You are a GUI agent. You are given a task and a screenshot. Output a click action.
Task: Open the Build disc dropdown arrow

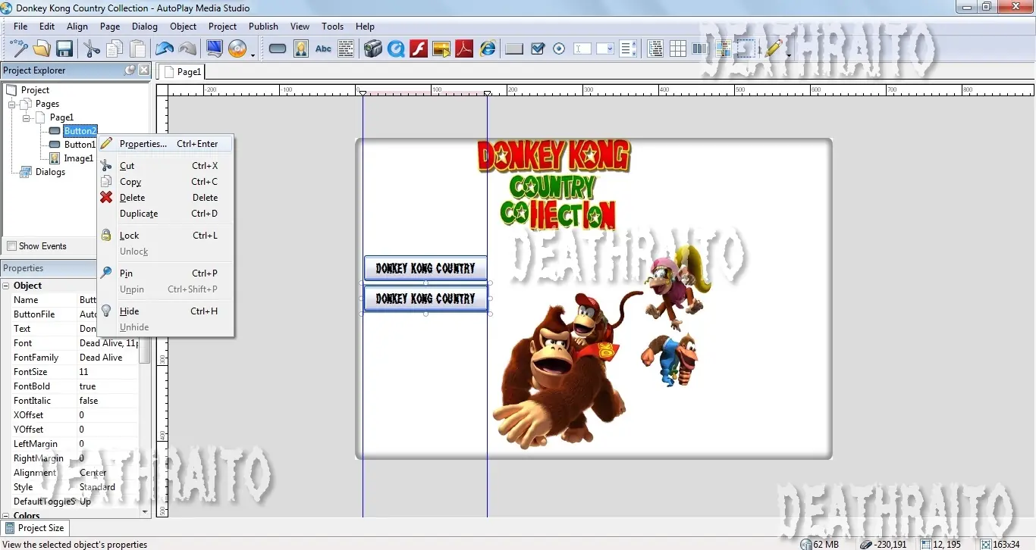253,54
